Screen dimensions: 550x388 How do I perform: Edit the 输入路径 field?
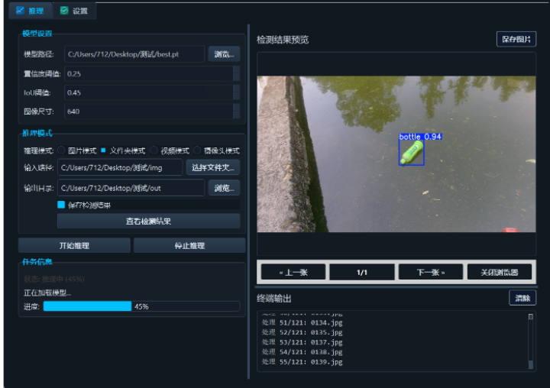(x=120, y=168)
